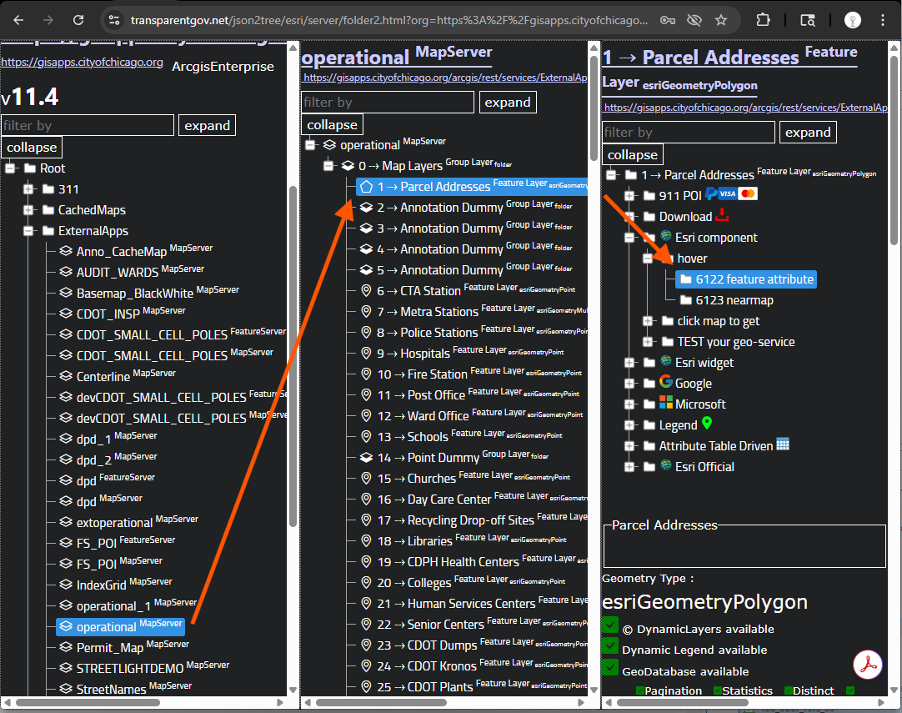The image size is (902, 713).
Task: Toggle the Statistics checkbox
Action: [717, 690]
